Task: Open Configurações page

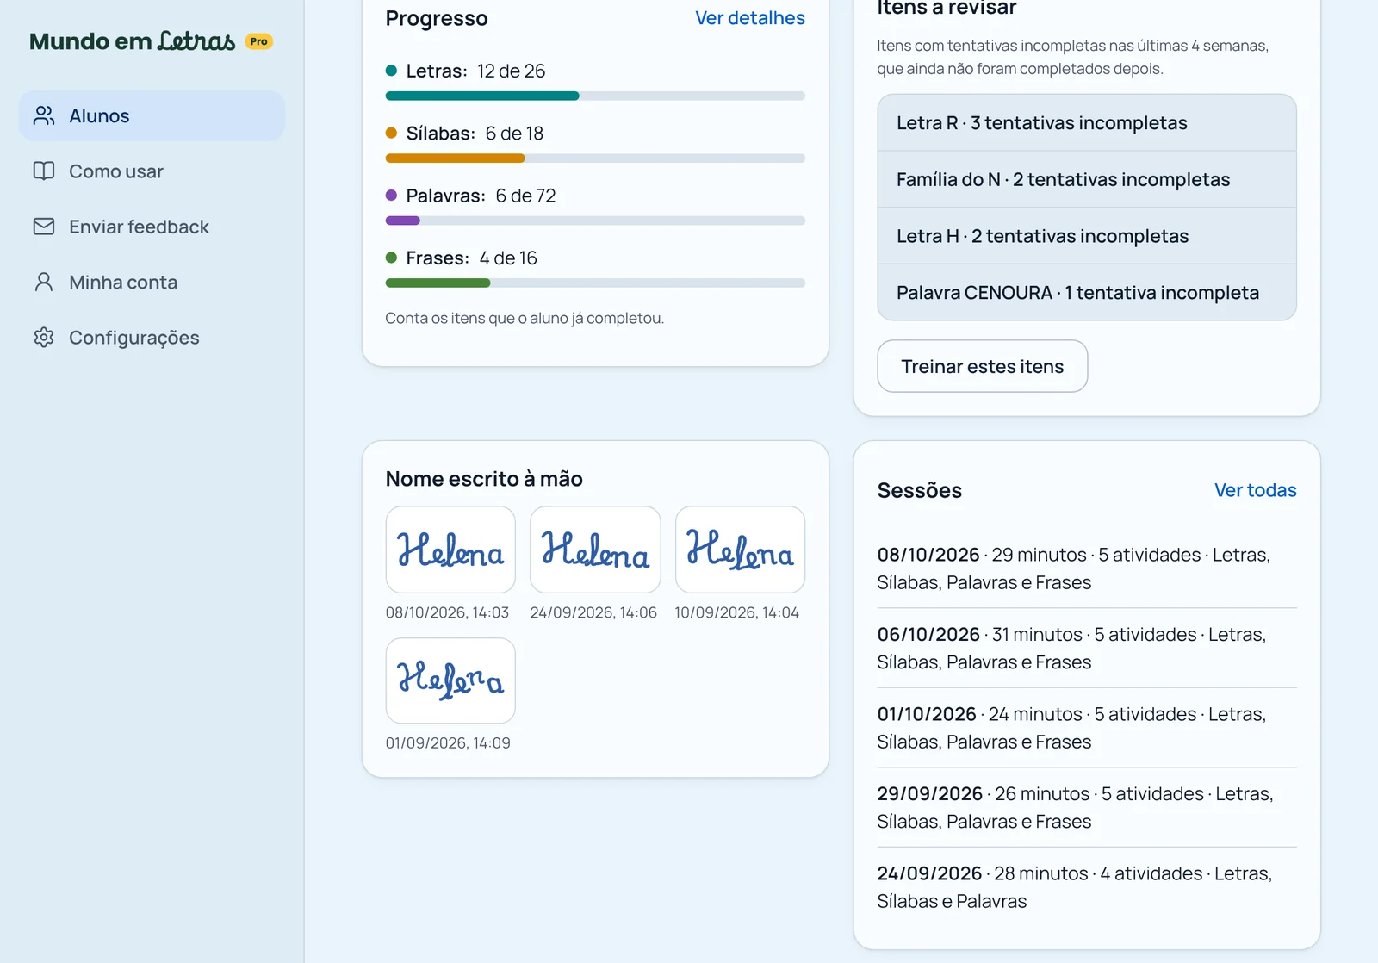Action: (152, 338)
